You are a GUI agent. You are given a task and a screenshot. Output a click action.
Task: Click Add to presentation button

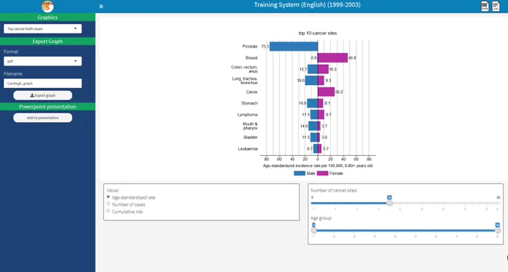click(x=43, y=118)
